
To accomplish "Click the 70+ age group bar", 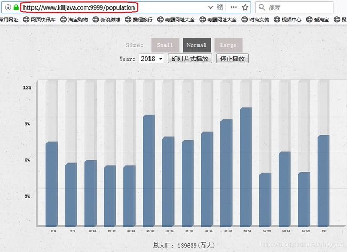I will [x=324, y=181].
